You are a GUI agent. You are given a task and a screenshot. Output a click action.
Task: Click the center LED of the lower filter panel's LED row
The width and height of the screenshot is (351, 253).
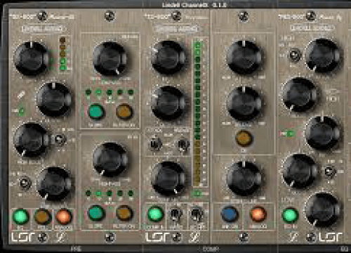point(110,193)
